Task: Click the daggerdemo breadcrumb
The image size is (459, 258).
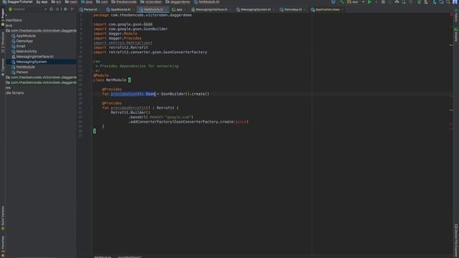Action: (x=178, y=2)
